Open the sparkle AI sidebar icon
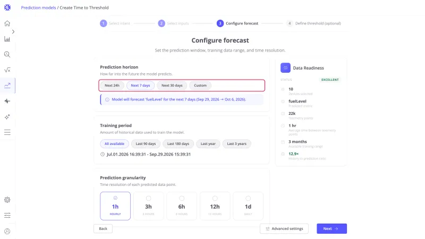 coord(7,117)
